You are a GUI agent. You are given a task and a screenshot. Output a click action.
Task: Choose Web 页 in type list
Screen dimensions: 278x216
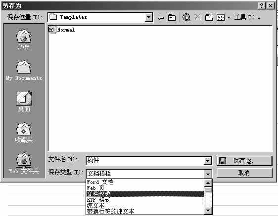(x=145, y=188)
